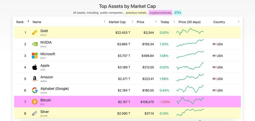
Task: Click the Bitcoin logo icon
Action: [35, 102]
